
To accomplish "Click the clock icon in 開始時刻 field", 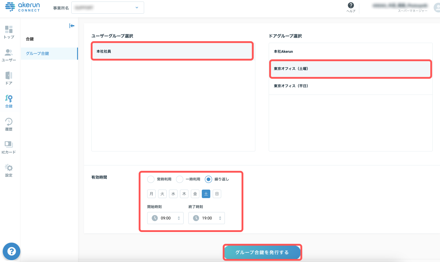I will tap(155, 218).
